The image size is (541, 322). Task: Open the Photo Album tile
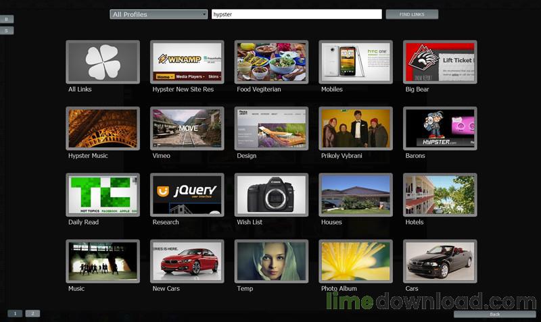355,261
